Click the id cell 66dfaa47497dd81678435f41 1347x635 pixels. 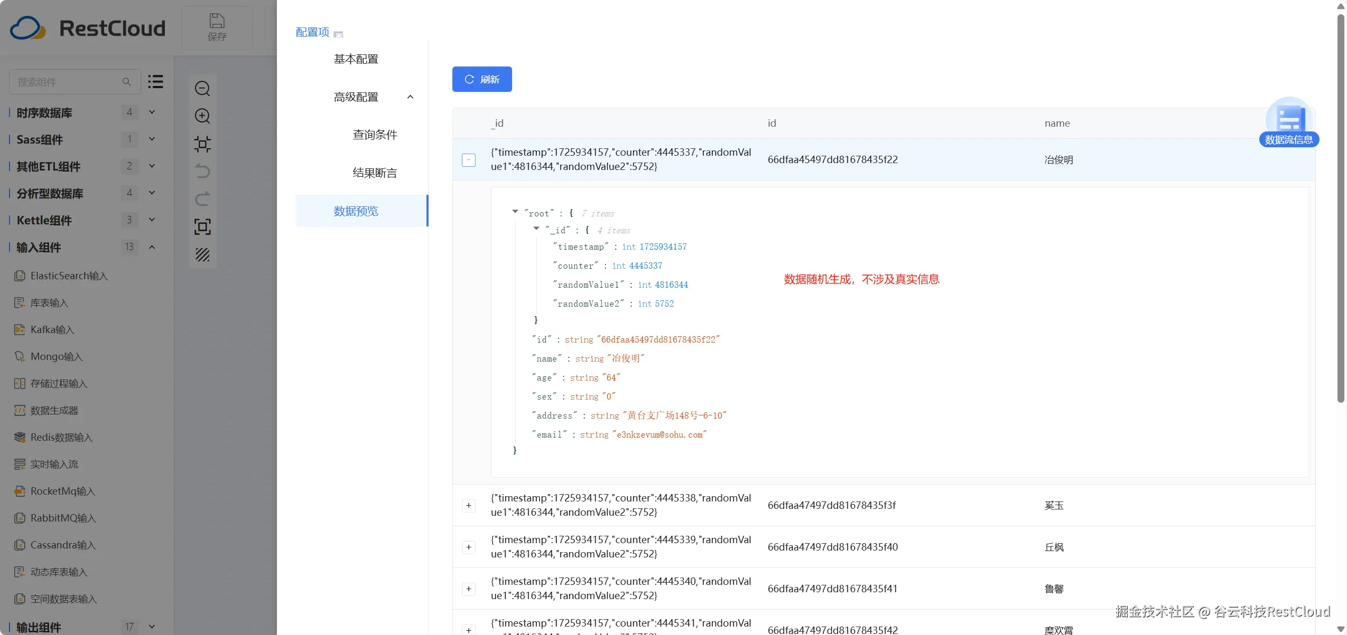point(832,589)
